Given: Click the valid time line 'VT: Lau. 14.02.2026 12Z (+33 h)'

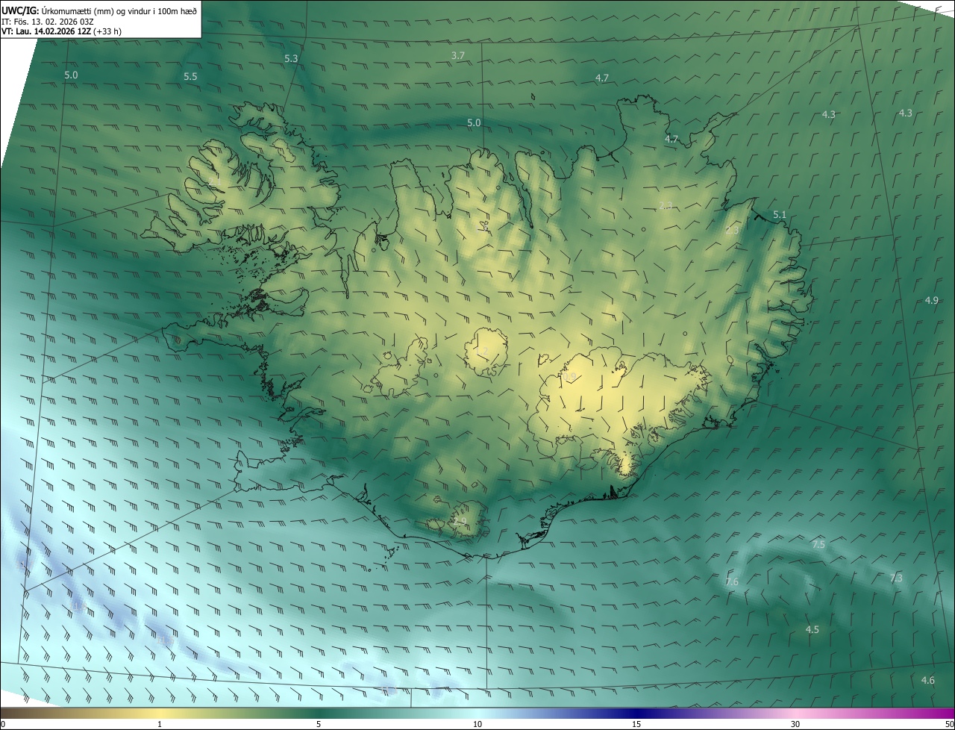Looking at the screenshot, I should coord(61,31).
